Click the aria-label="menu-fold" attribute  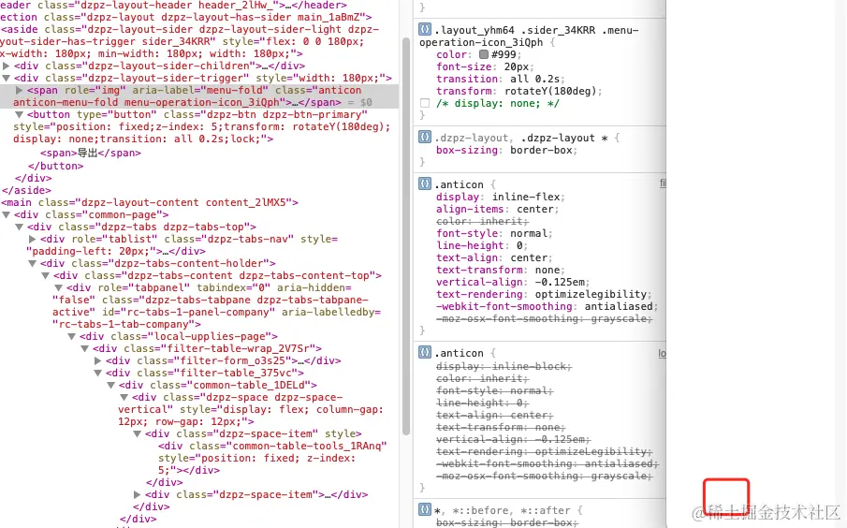200,90
